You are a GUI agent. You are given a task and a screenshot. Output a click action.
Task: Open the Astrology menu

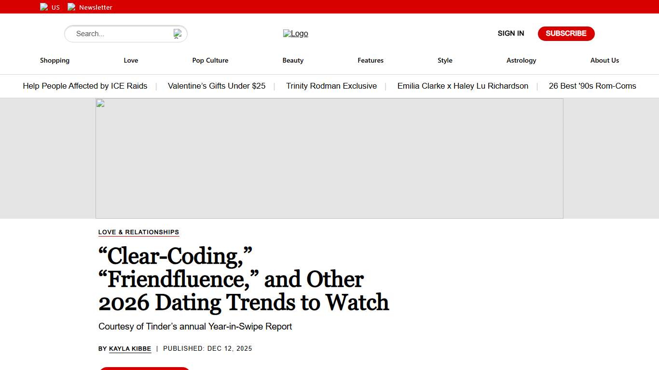pos(521,60)
